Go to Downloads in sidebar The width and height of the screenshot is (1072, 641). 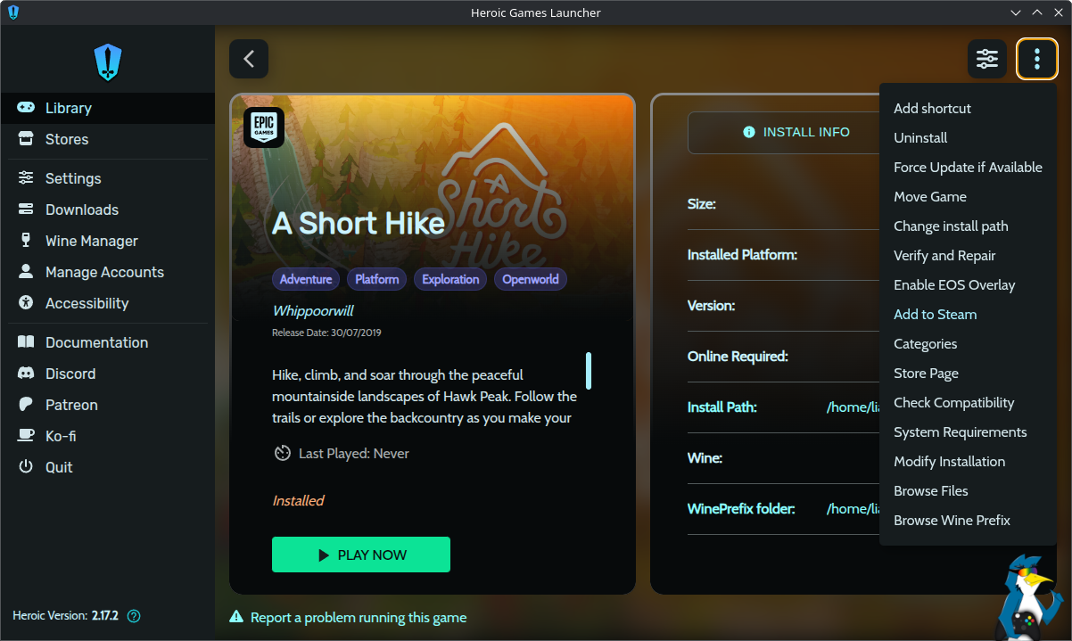point(81,210)
